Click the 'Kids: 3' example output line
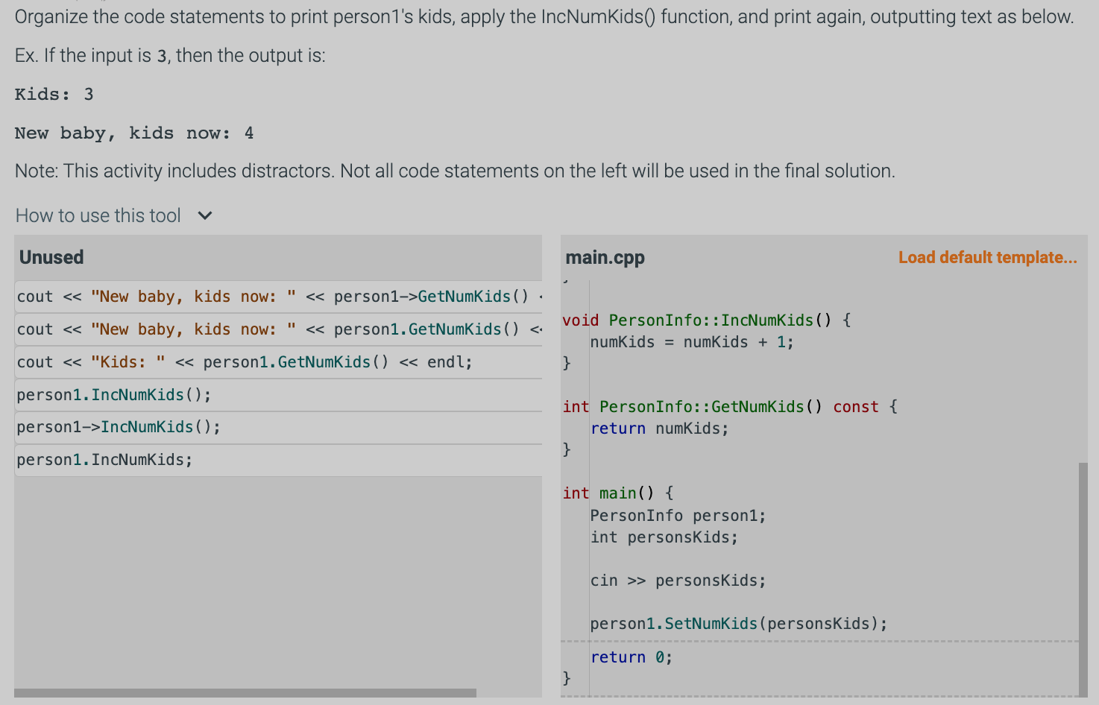1099x705 pixels. click(x=54, y=95)
